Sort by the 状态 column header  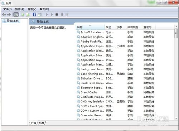point(121,27)
